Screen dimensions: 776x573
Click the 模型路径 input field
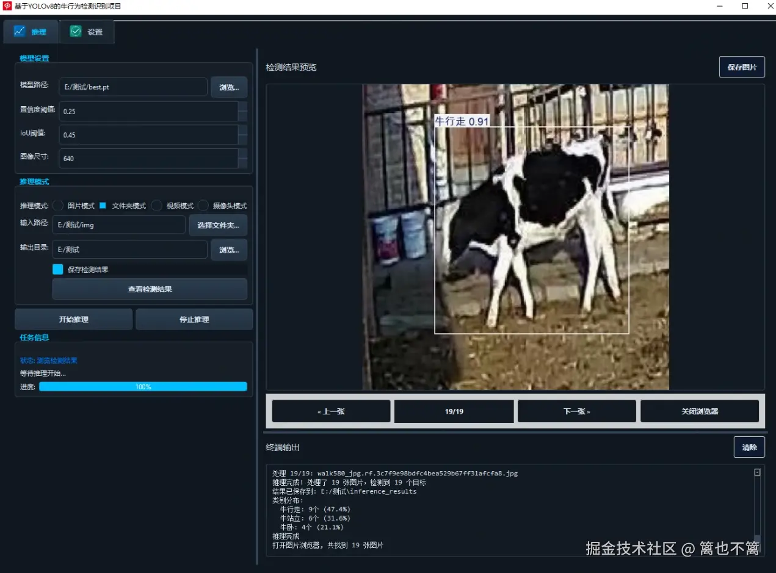click(133, 87)
